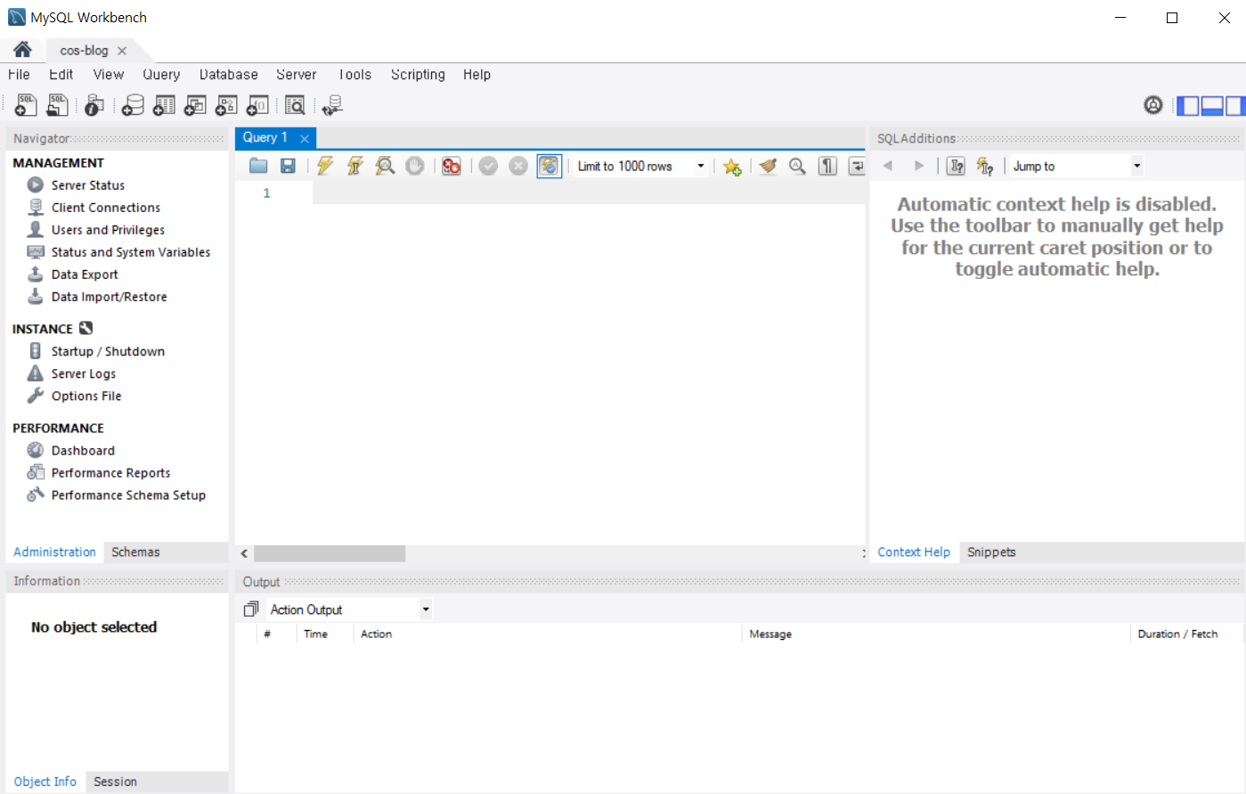This screenshot has height=794, width=1246.
Task: Toggle auto-commit mode
Action: 550,166
